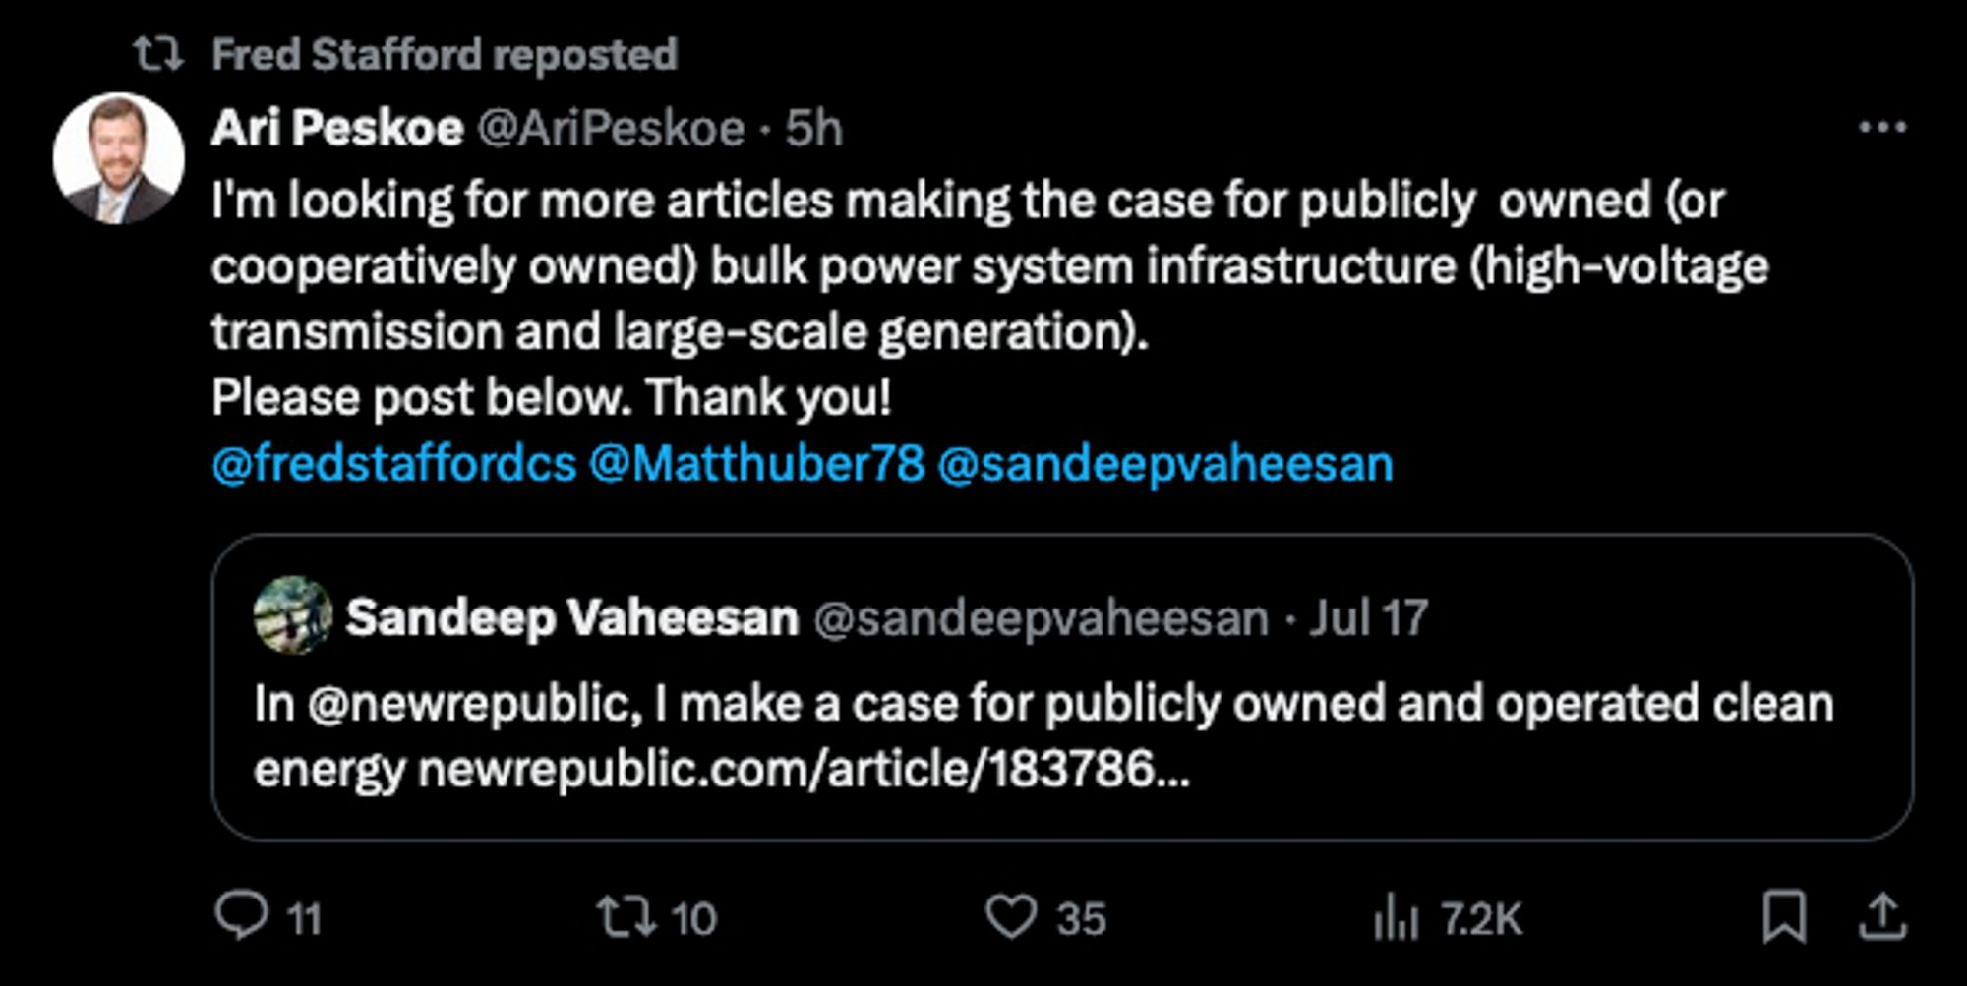Open the Jul 17 quoted post date
Screen dimensions: 1967x986
pyautogui.click(x=1368, y=618)
